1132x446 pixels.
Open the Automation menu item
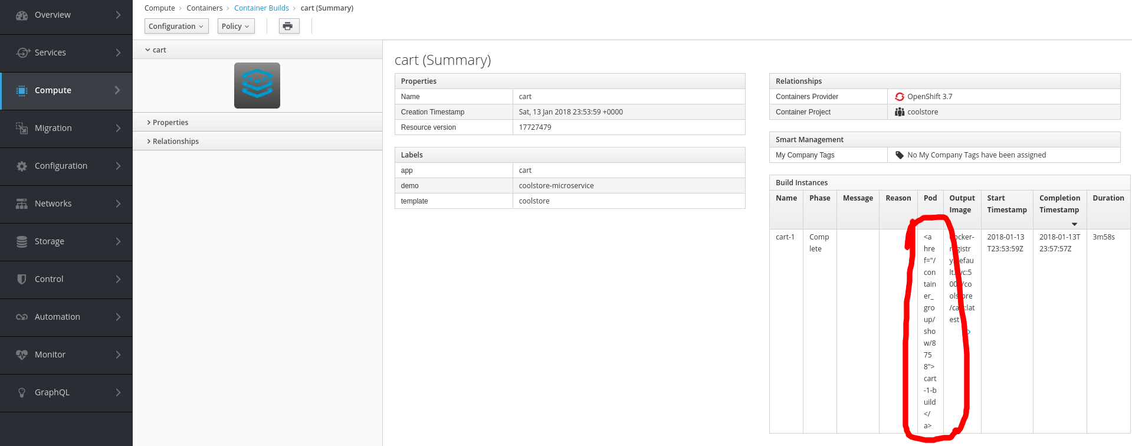point(66,317)
